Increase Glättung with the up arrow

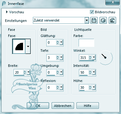(x=58, y=41)
